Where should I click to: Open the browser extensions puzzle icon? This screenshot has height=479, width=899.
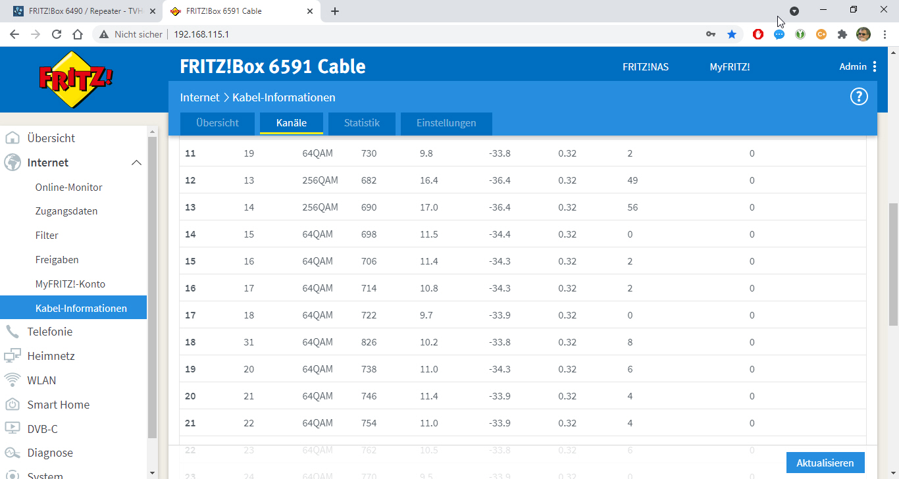click(842, 34)
